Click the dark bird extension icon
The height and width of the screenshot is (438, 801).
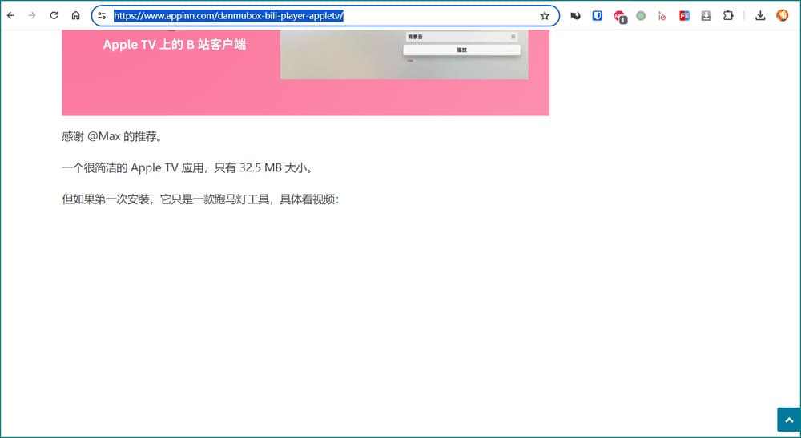[x=575, y=15]
